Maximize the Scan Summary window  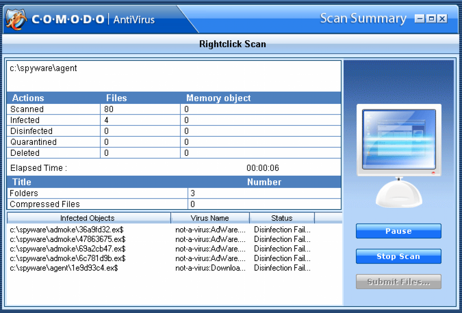coord(431,19)
